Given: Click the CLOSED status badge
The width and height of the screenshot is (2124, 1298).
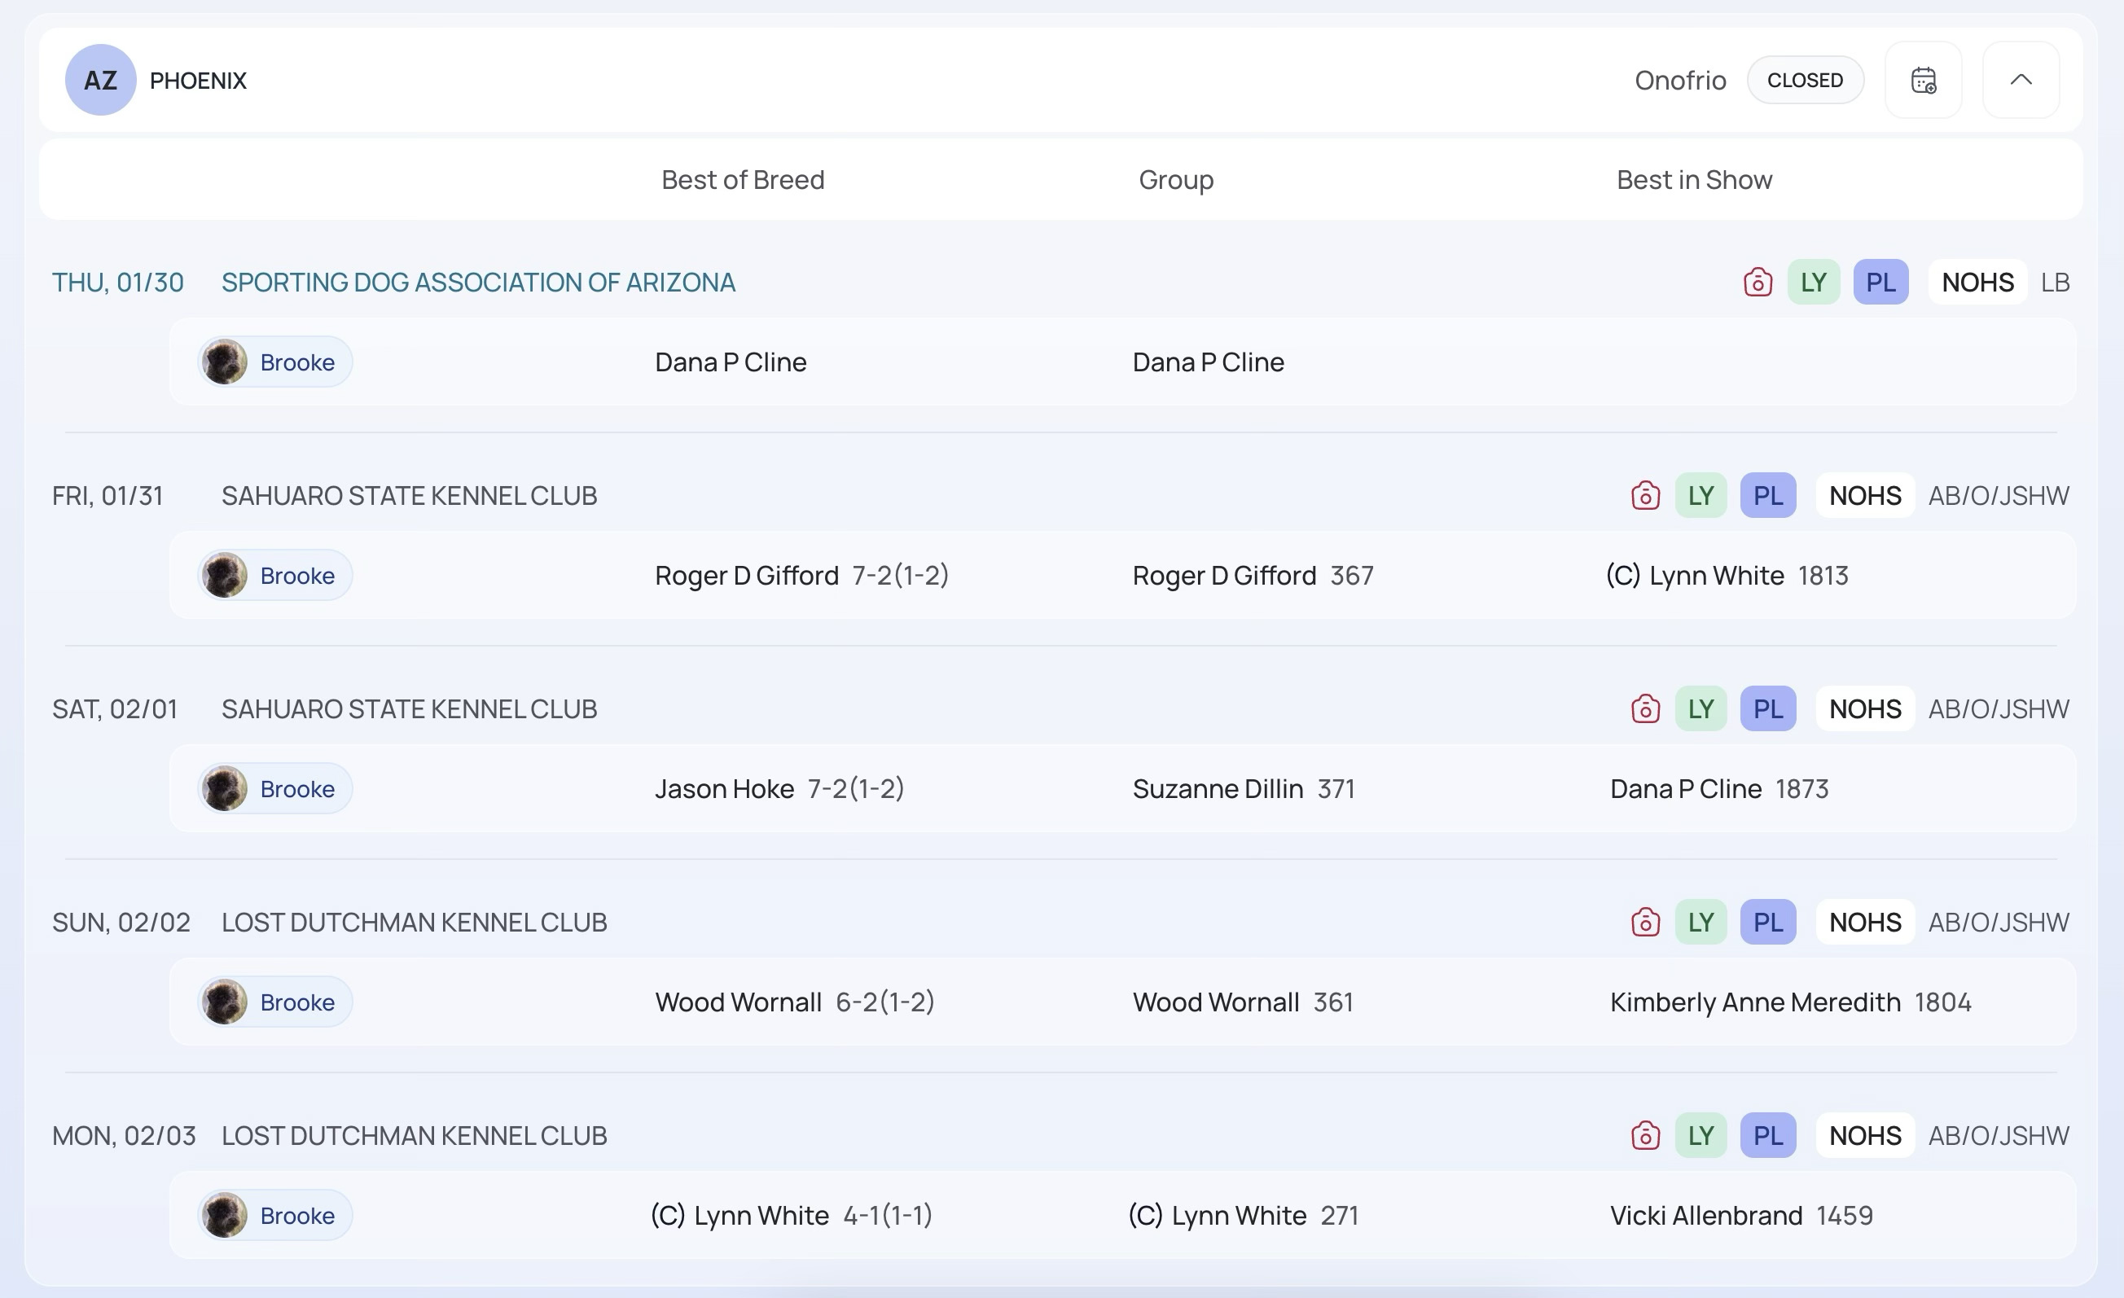Looking at the screenshot, I should point(1805,80).
